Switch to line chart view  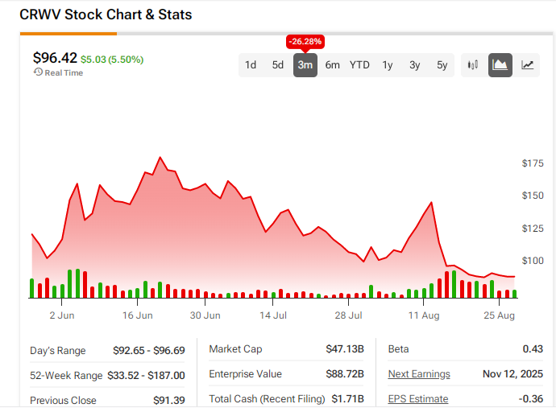[x=528, y=65]
